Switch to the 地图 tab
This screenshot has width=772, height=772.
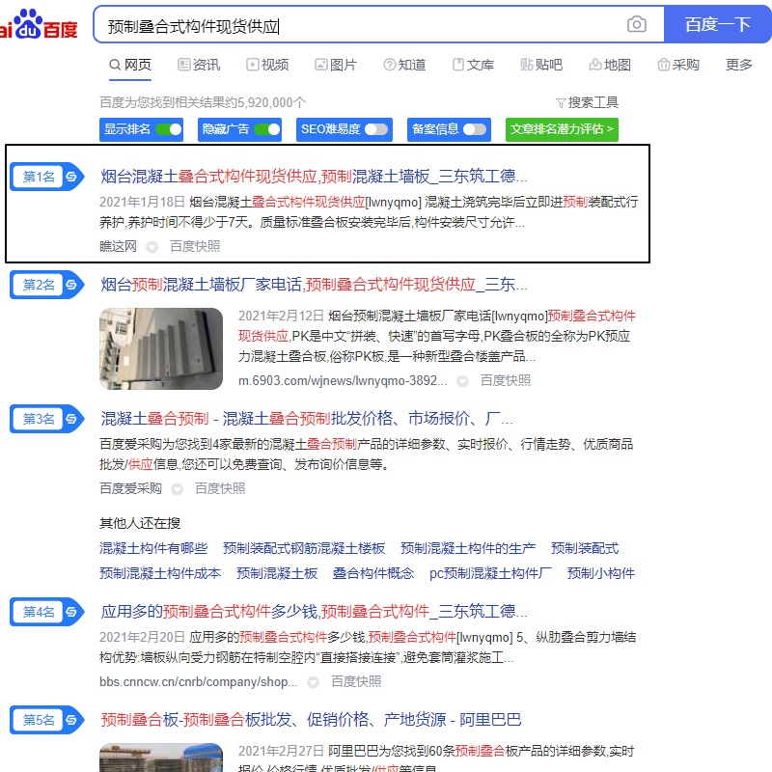pos(610,65)
